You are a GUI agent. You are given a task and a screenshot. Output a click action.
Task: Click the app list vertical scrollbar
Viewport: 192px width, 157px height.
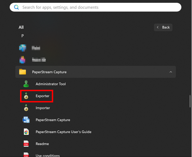tap(190, 101)
